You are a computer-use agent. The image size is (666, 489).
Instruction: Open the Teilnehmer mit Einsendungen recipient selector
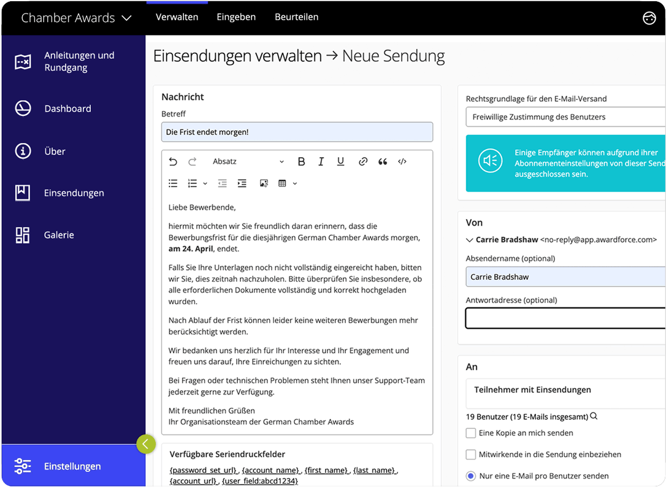(x=565, y=393)
